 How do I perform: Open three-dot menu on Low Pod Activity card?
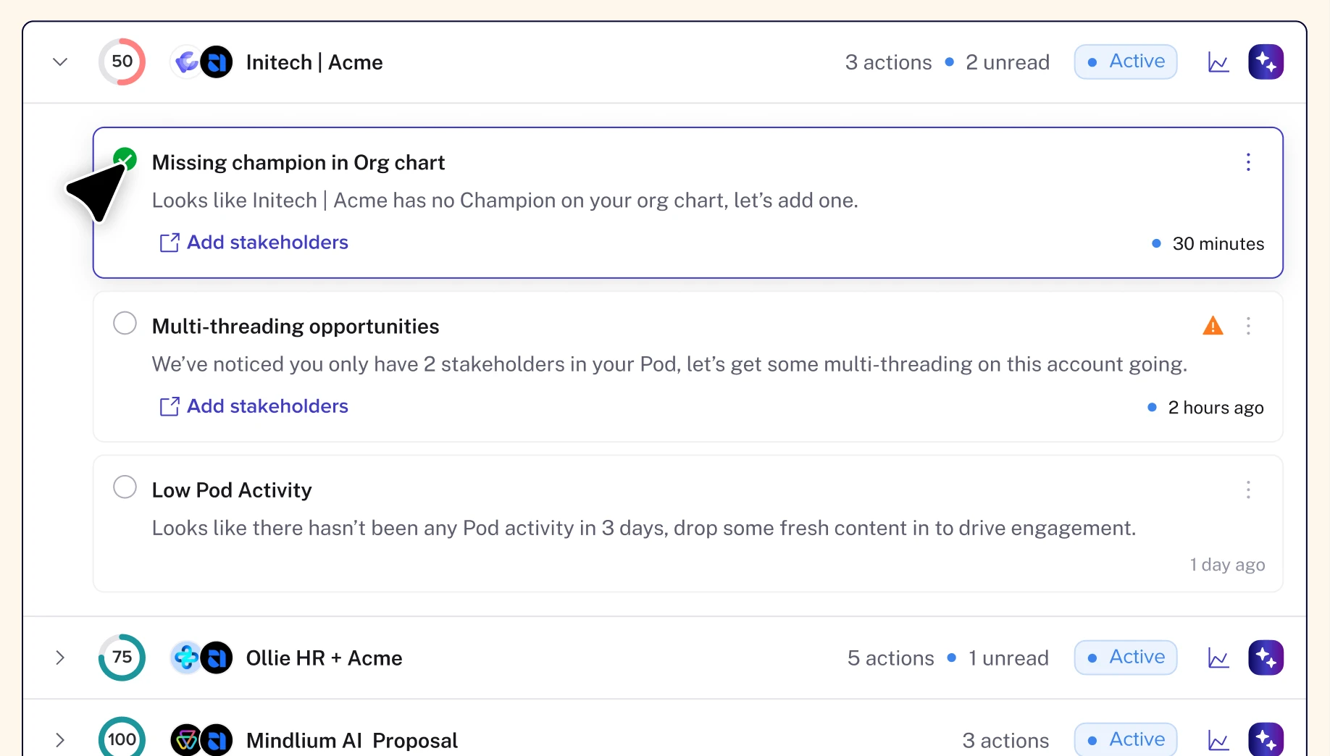pyautogui.click(x=1248, y=490)
